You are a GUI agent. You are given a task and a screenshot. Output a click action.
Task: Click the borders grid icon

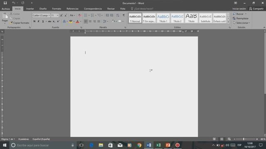(120, 21)
